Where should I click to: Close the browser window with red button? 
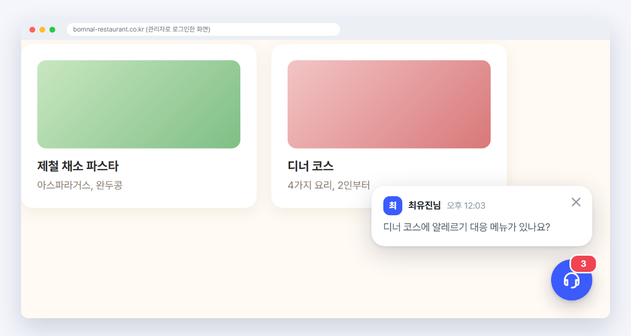(x=33, y=29)
